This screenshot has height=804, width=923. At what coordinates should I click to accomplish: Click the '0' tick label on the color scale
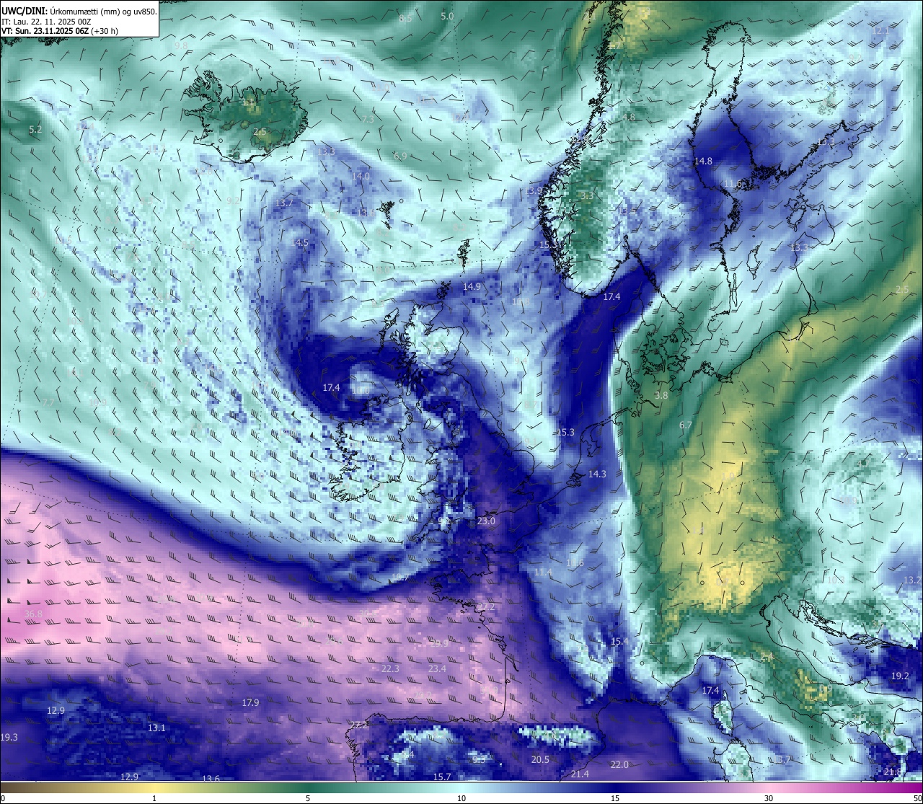3,798
